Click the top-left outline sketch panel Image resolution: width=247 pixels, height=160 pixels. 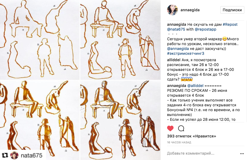pos(40,40)
